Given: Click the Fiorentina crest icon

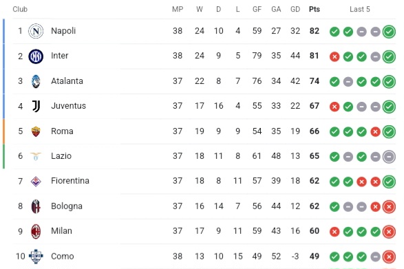Looking at the screenshot, I should [36, 182].
